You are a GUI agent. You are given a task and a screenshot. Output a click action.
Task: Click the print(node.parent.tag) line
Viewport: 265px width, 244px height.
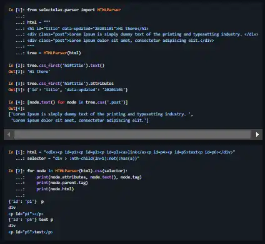(x=62, y=183)
